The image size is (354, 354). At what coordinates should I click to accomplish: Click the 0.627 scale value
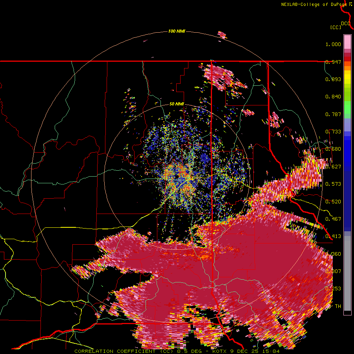[333, 167]
